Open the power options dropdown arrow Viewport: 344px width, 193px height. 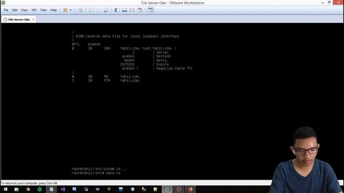[x=70, y=10]
